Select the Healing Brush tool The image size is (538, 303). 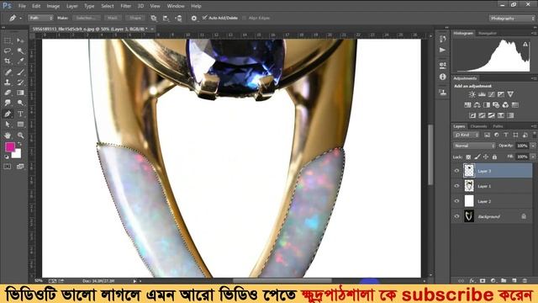pos(8,72)
